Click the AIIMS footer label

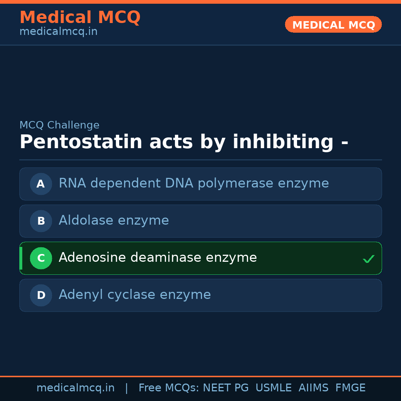[313, 388]
